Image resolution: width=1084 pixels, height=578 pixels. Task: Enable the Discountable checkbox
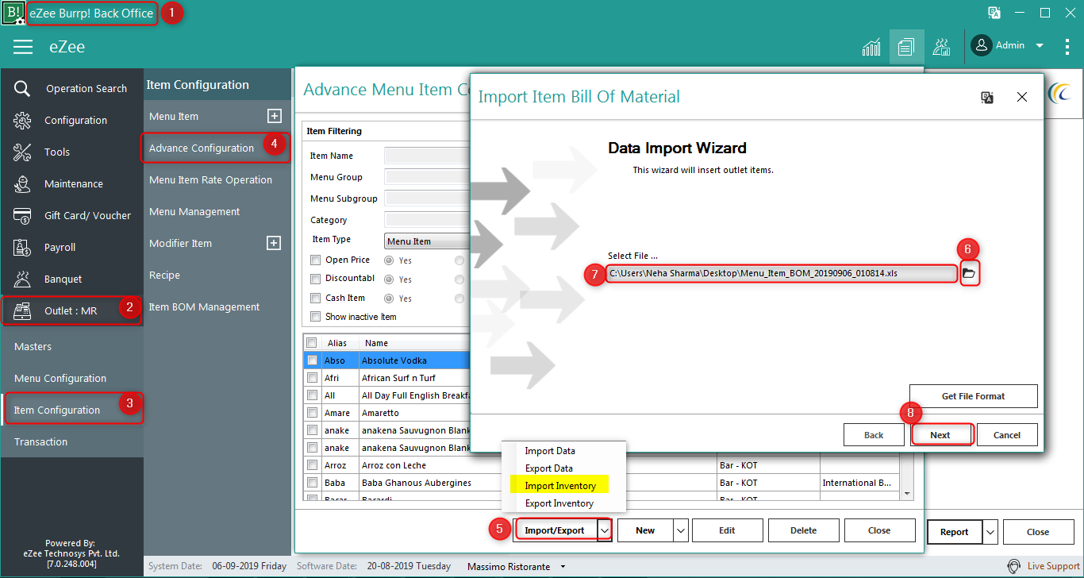point(315,279)
